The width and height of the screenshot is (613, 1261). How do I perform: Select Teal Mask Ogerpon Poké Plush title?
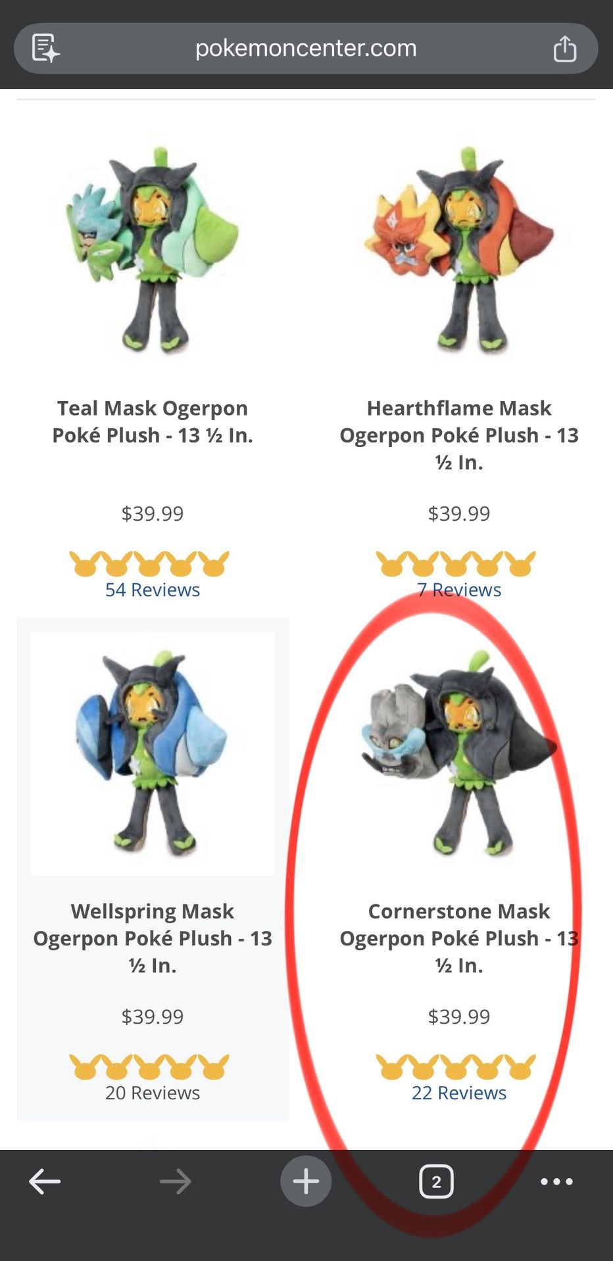click(153, 421)
